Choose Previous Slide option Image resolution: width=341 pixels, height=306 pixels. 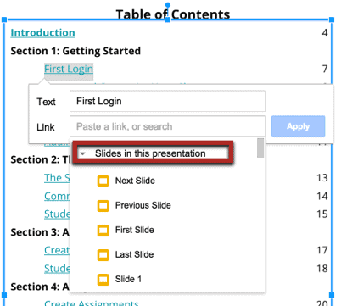(x=143, y=205)
